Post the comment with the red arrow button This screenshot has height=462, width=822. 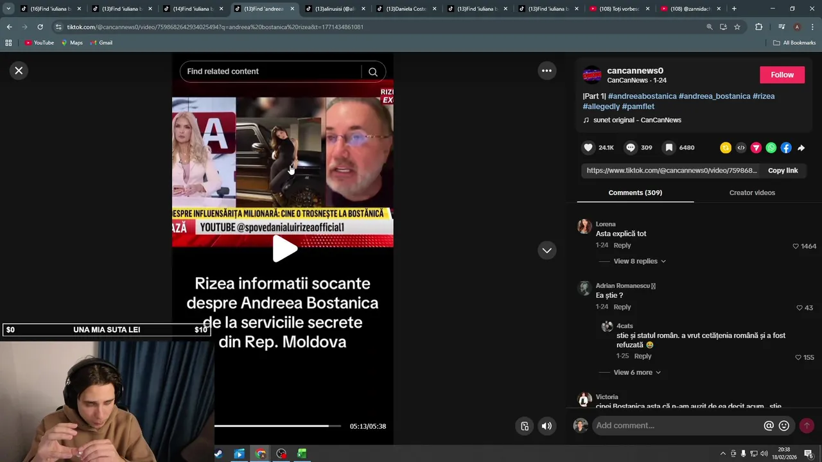[x=807, y=425]
